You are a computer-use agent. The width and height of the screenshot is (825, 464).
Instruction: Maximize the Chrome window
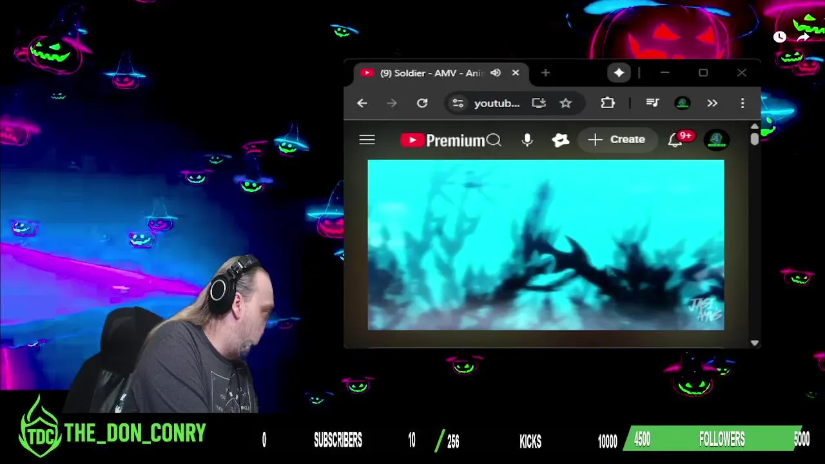click(x=703, y=73)
